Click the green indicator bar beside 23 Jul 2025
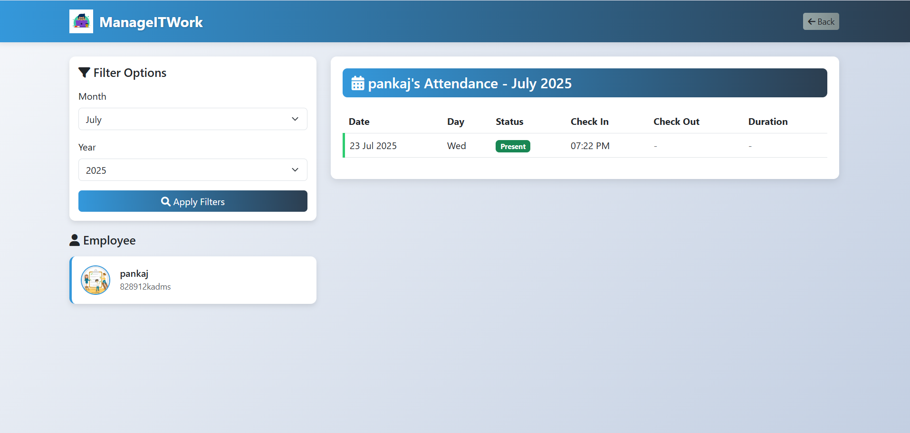 pos(344,145)
